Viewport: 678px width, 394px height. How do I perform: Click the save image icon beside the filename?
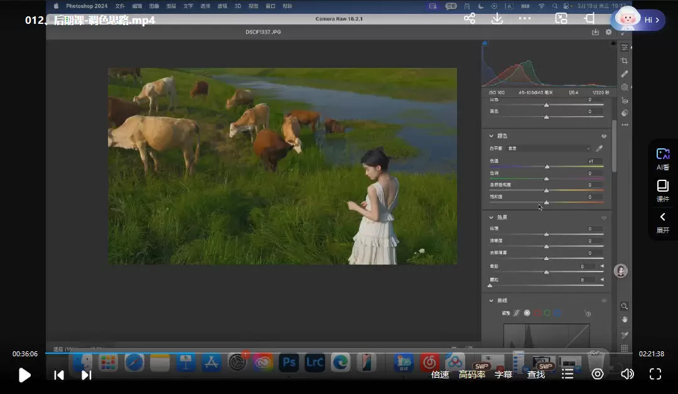[x=595, y=32]
